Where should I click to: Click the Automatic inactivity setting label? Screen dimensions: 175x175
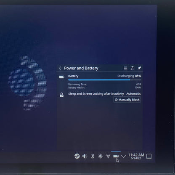click(133, 94)
